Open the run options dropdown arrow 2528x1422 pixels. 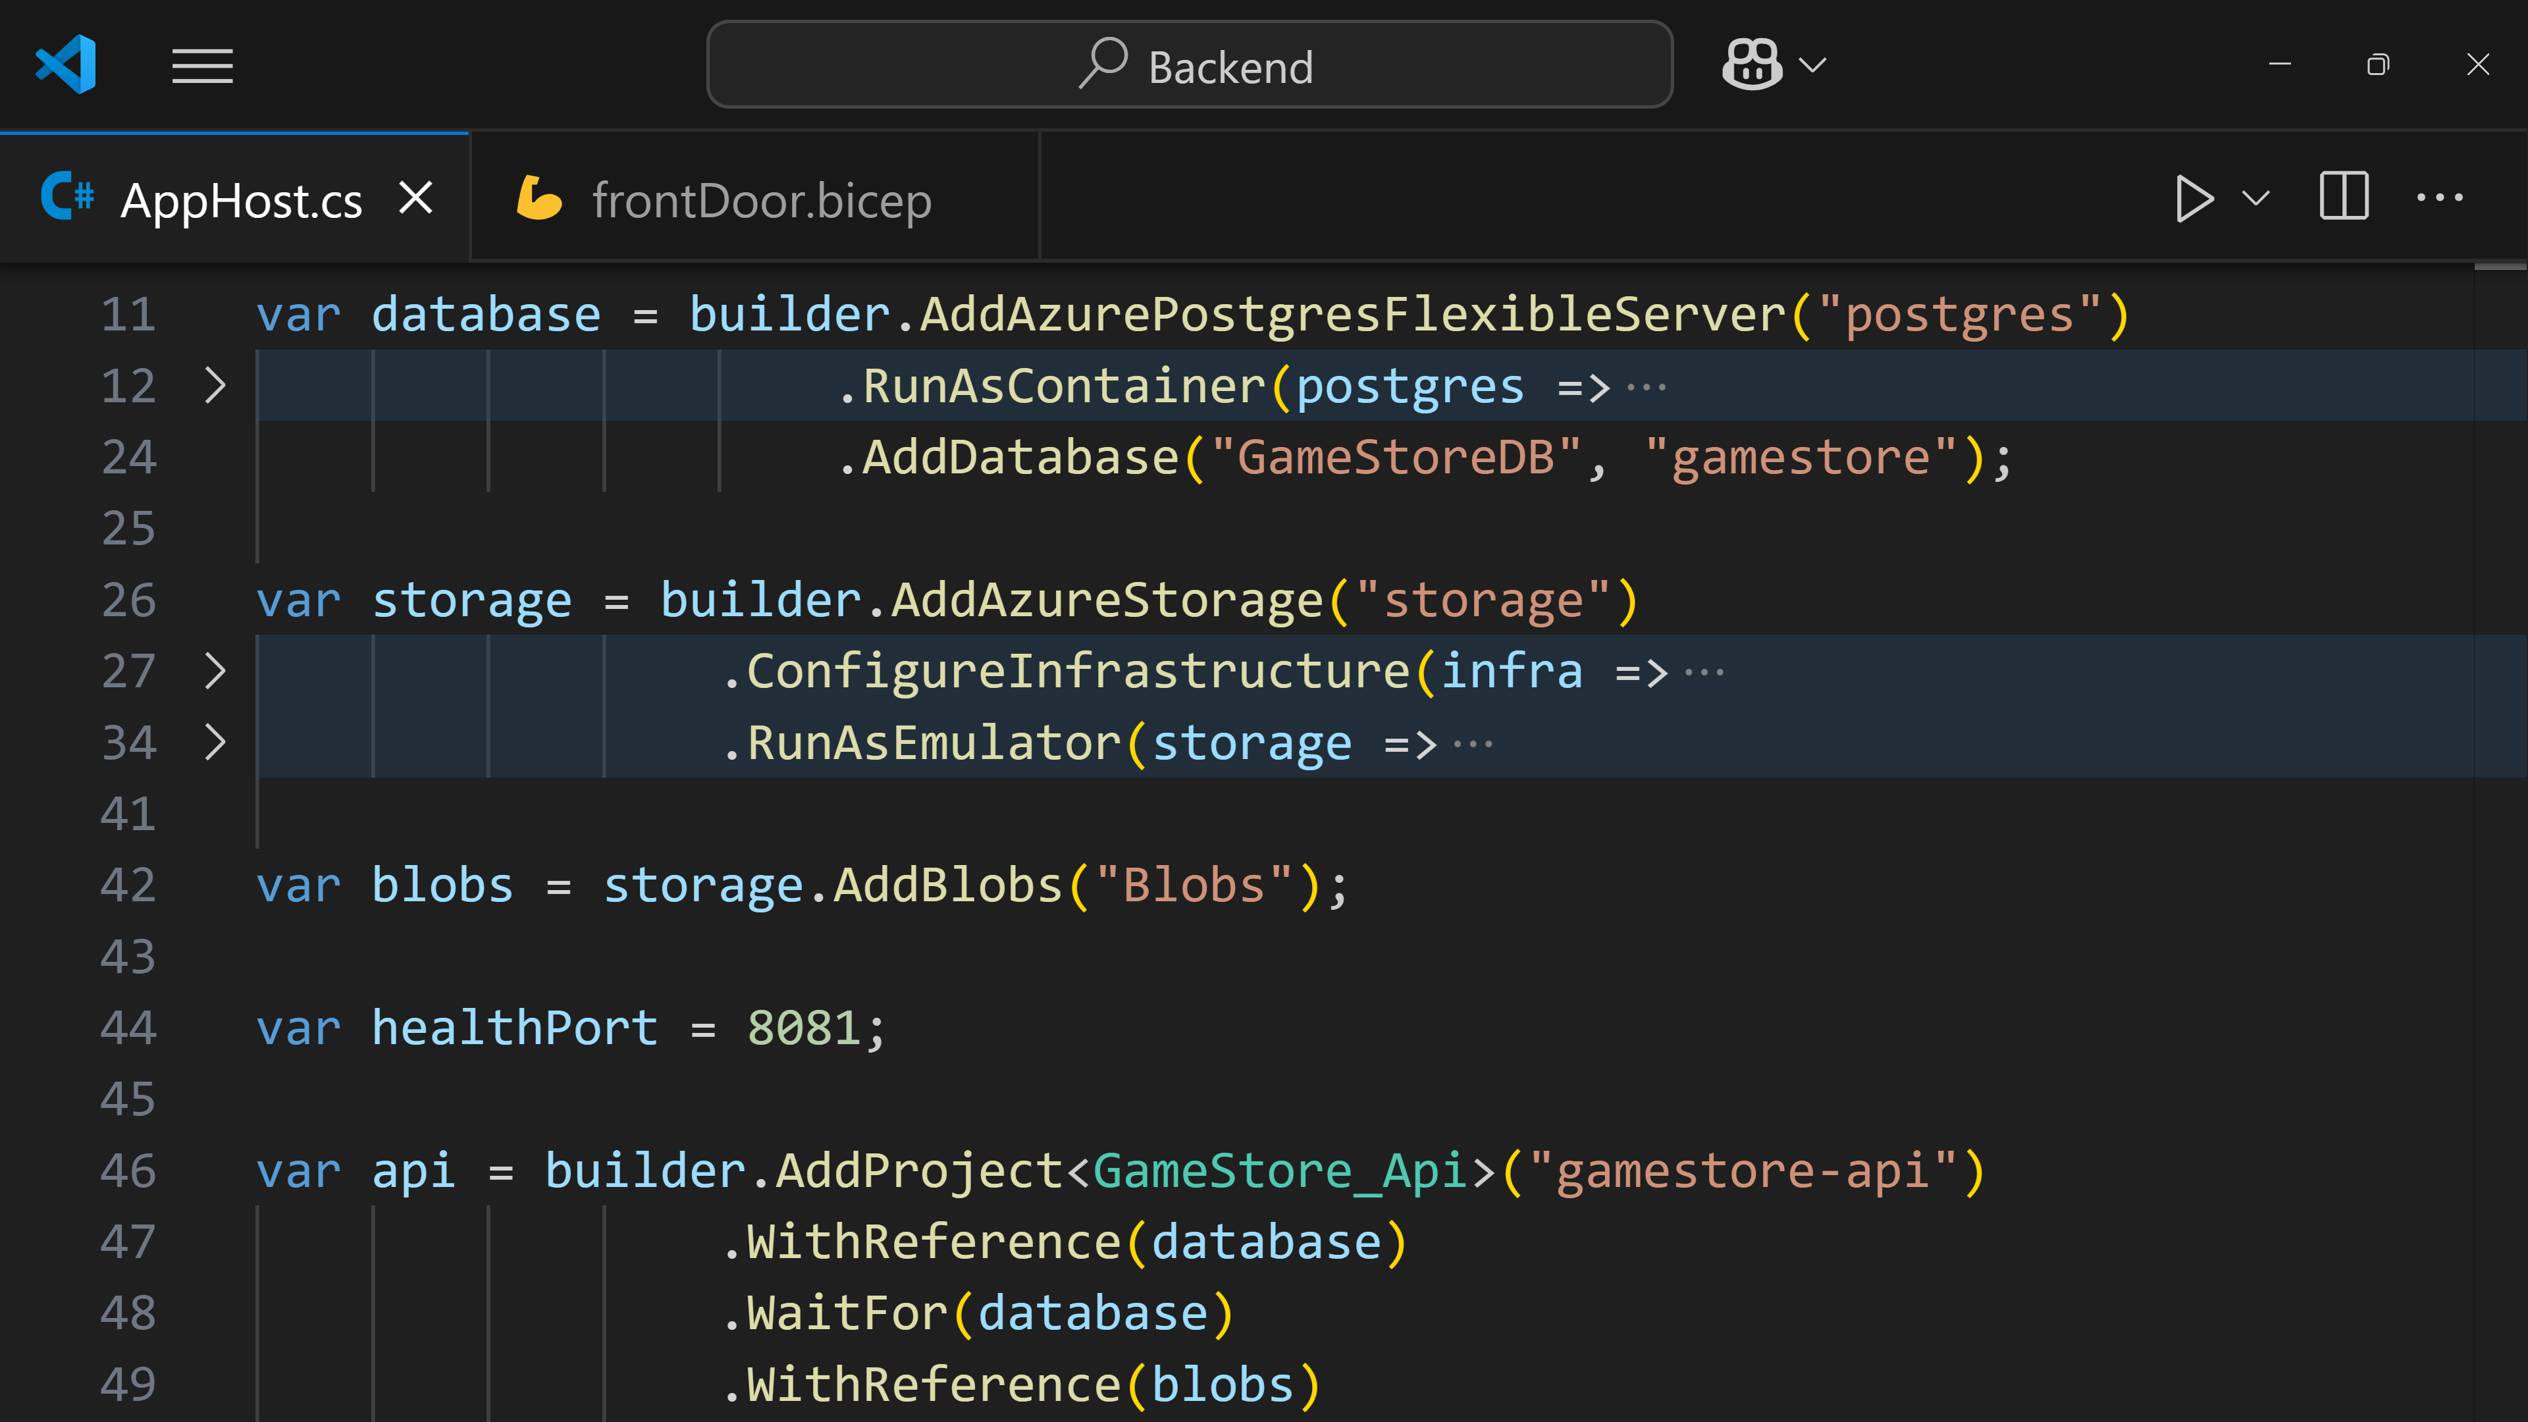pos(2256,198)
